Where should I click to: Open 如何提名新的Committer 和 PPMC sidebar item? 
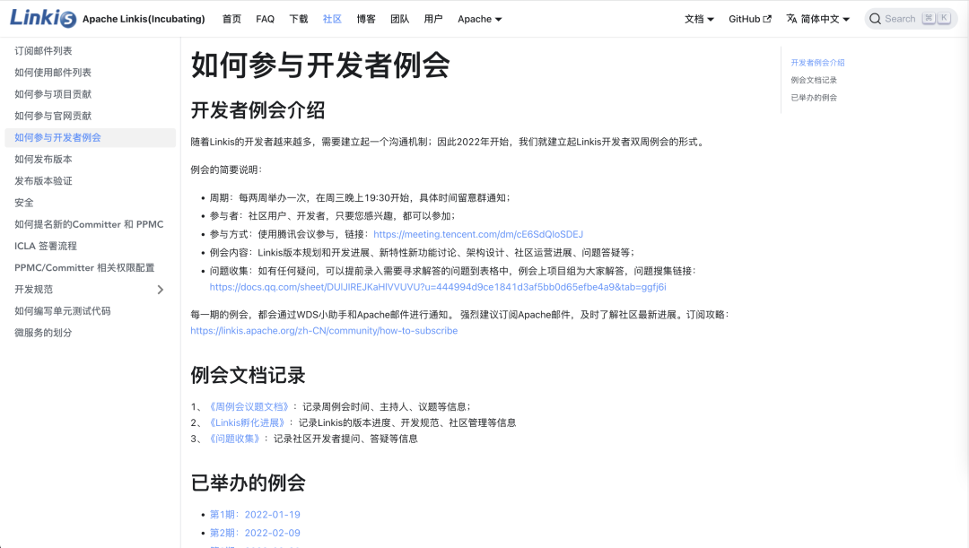pyautogui.click(x=91, y=224)
